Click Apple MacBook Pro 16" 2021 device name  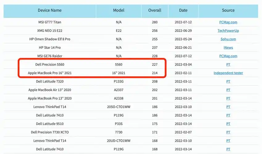click(x=50, y=73)
